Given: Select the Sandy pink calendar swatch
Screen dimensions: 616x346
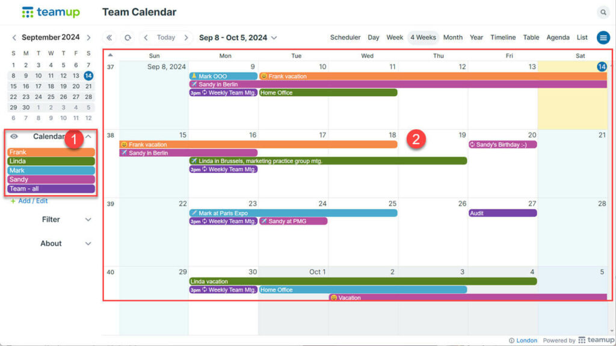Looking at the screenshot, I should point(51,179).
